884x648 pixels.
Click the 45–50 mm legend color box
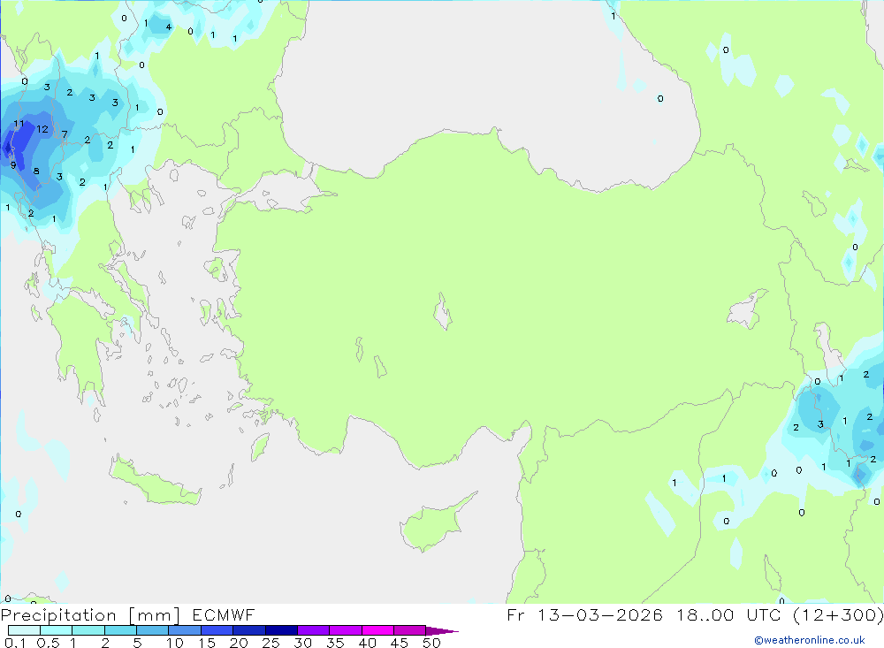[x=409, y=630]
